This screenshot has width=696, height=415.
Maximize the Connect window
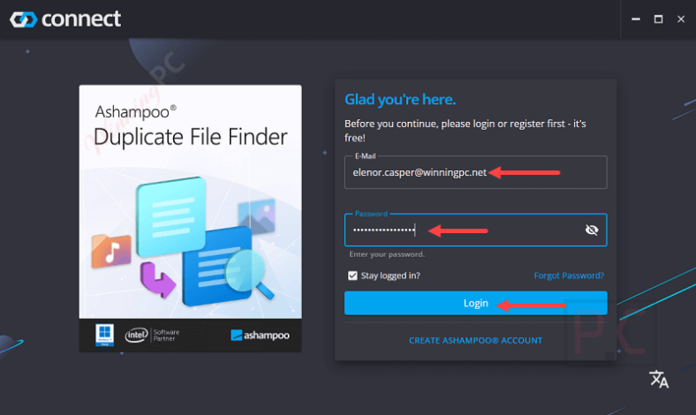(658, 19)
